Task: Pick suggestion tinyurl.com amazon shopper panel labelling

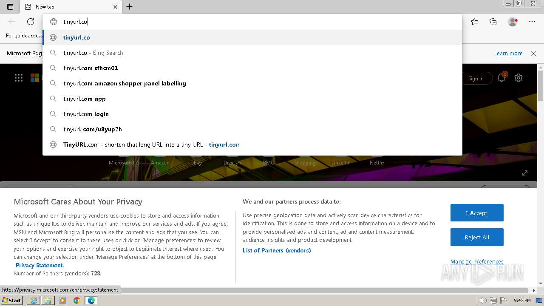Action: click(x=252, y=83)
